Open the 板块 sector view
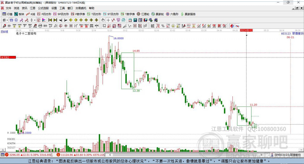The width and height of the screenshot is (304, 164). [19, 14]
